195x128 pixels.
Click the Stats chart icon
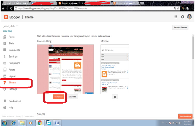[x=5, y=43]
